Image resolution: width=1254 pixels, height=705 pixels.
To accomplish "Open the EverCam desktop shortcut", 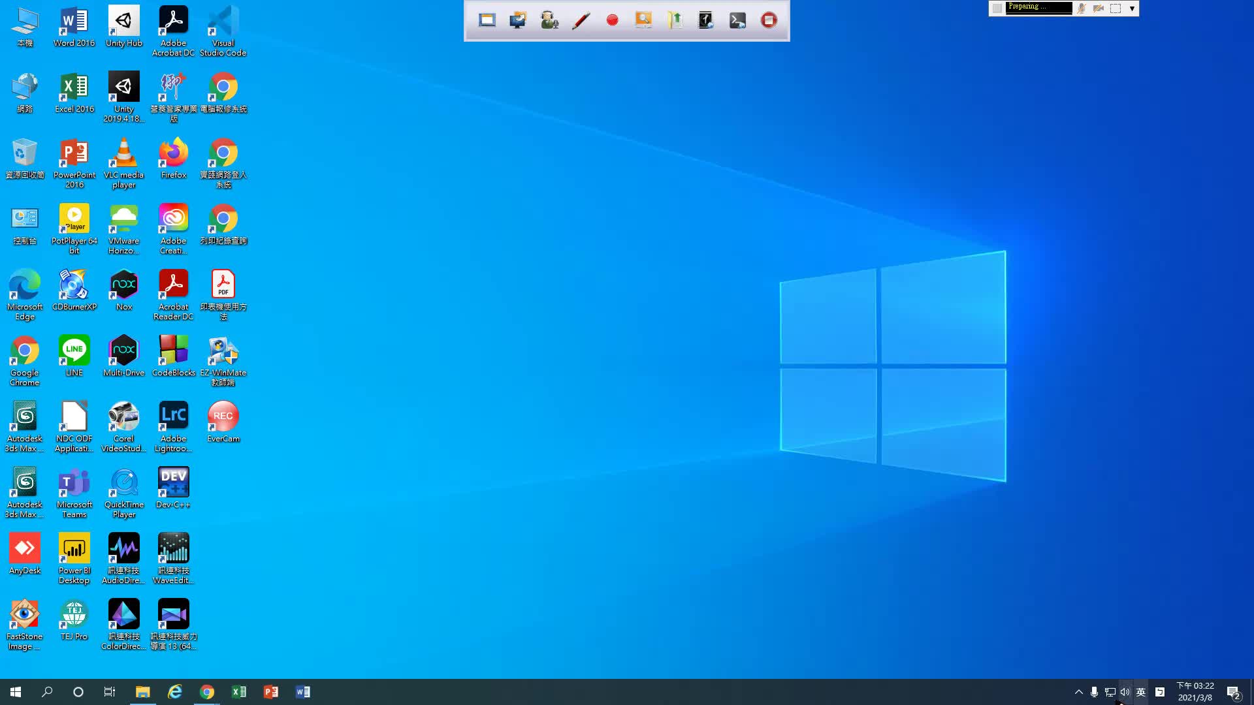I will [223, 422].
